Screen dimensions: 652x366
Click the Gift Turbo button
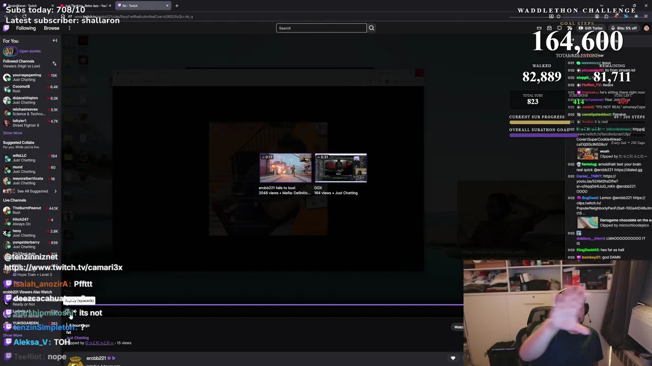[x=591, y=28]
